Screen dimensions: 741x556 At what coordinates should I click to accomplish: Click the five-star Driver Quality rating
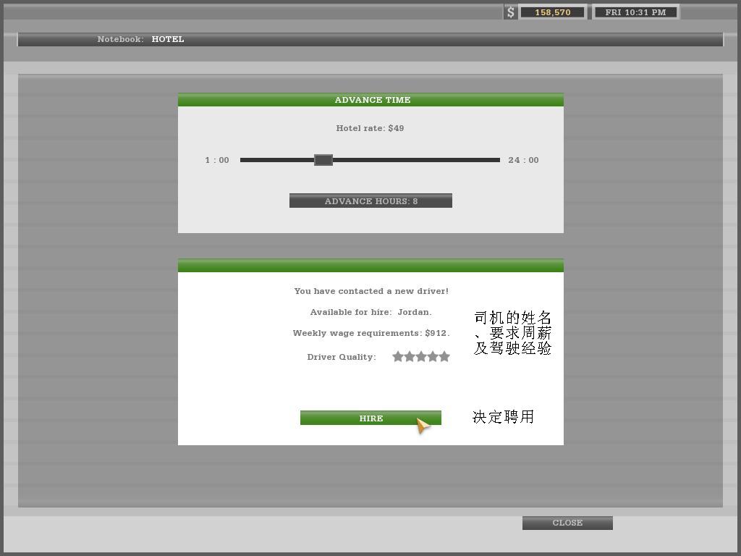pos(420,356)
